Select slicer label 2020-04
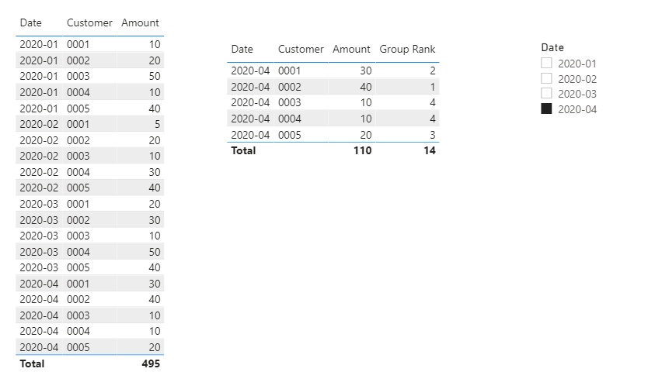Screen dimensions: 648x372 (x=577, y=109)
